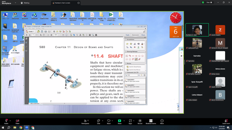Zoom out with the minus button
The image size is (232, 130).
[48, 35]
